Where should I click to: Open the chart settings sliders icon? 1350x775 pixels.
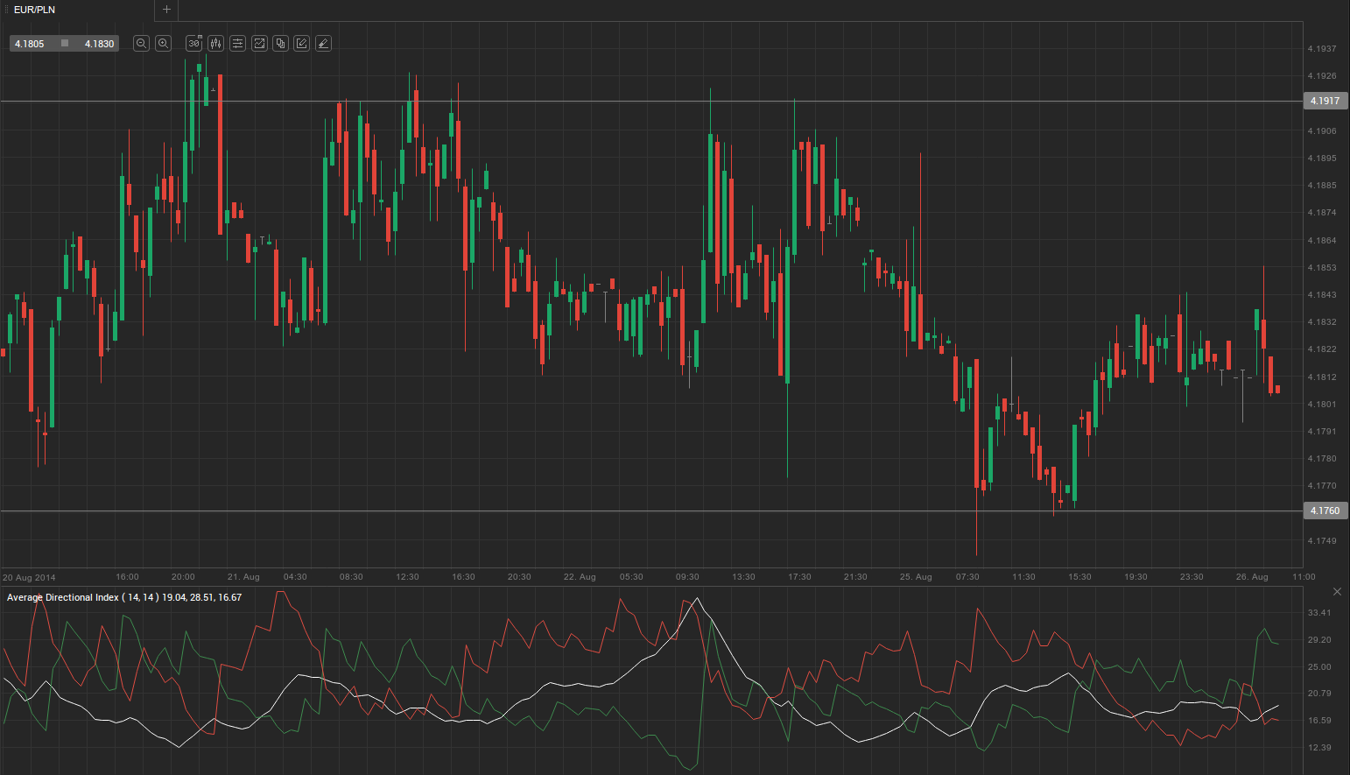[237, 44]
